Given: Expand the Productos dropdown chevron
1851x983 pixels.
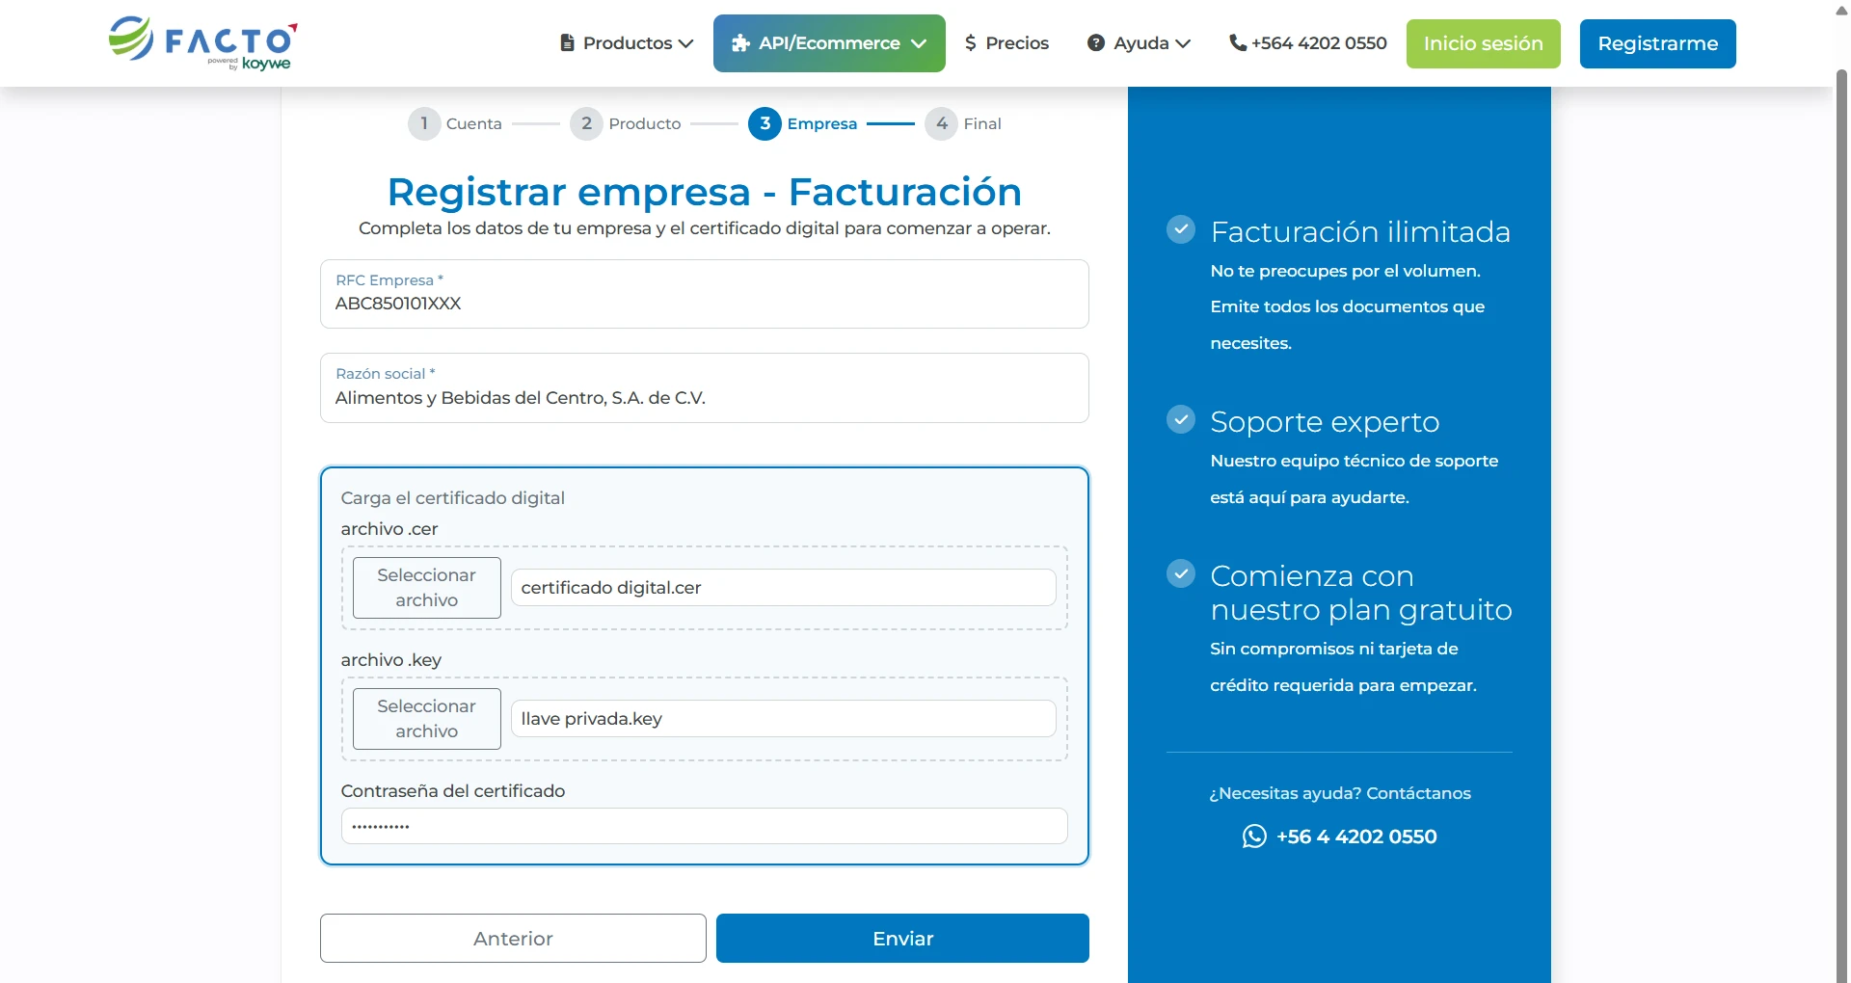Looking at the screenshot, I should click(685, 43).
